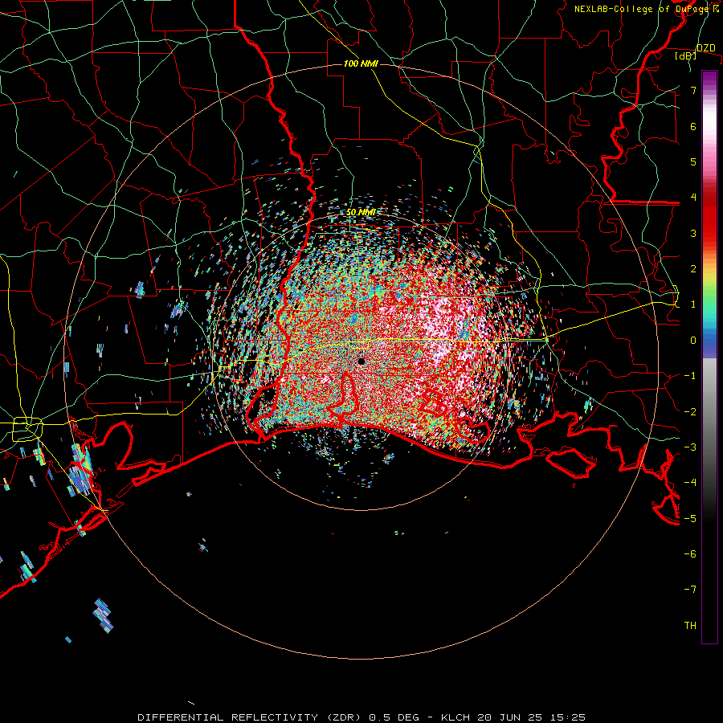723x723 pixels.
Task: Click the -6 scale value
Action: (x=690, y=554)
